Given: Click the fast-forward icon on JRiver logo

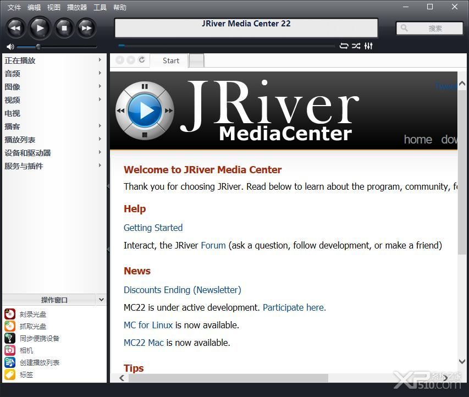Looking at the screenshot, I should (169, 111).
